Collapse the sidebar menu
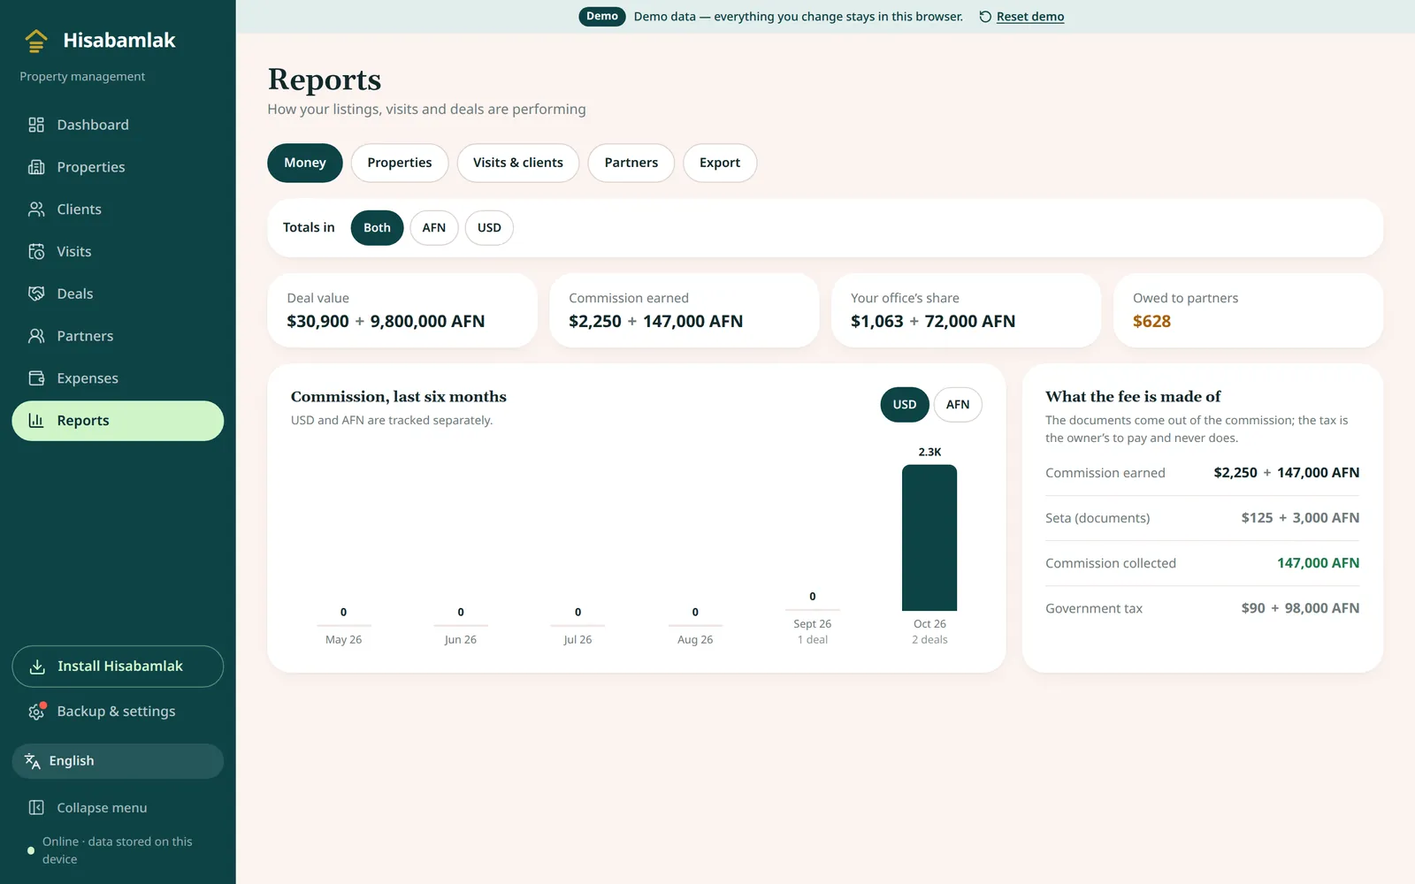This screenshot has height=884, width=1415. pyautogui.click(x=118, y=808)
